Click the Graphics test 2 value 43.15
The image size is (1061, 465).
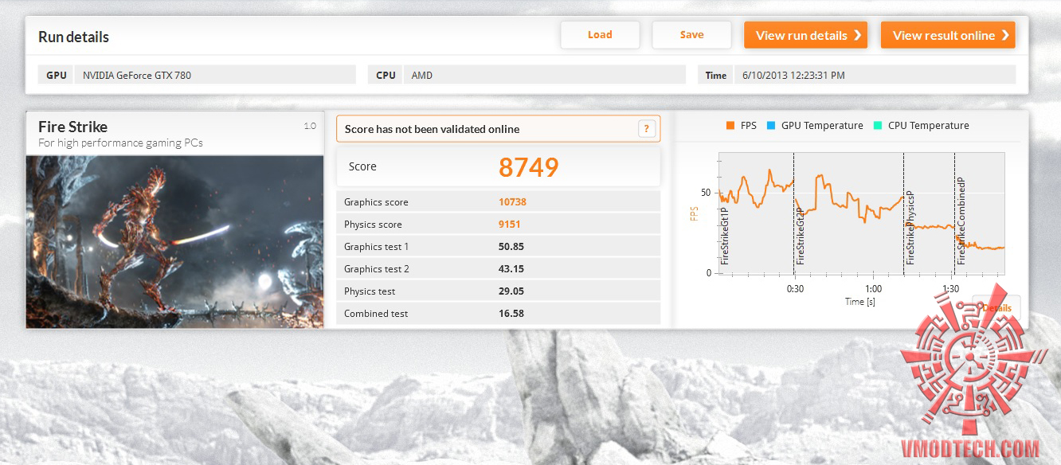(x=511, y=269)
